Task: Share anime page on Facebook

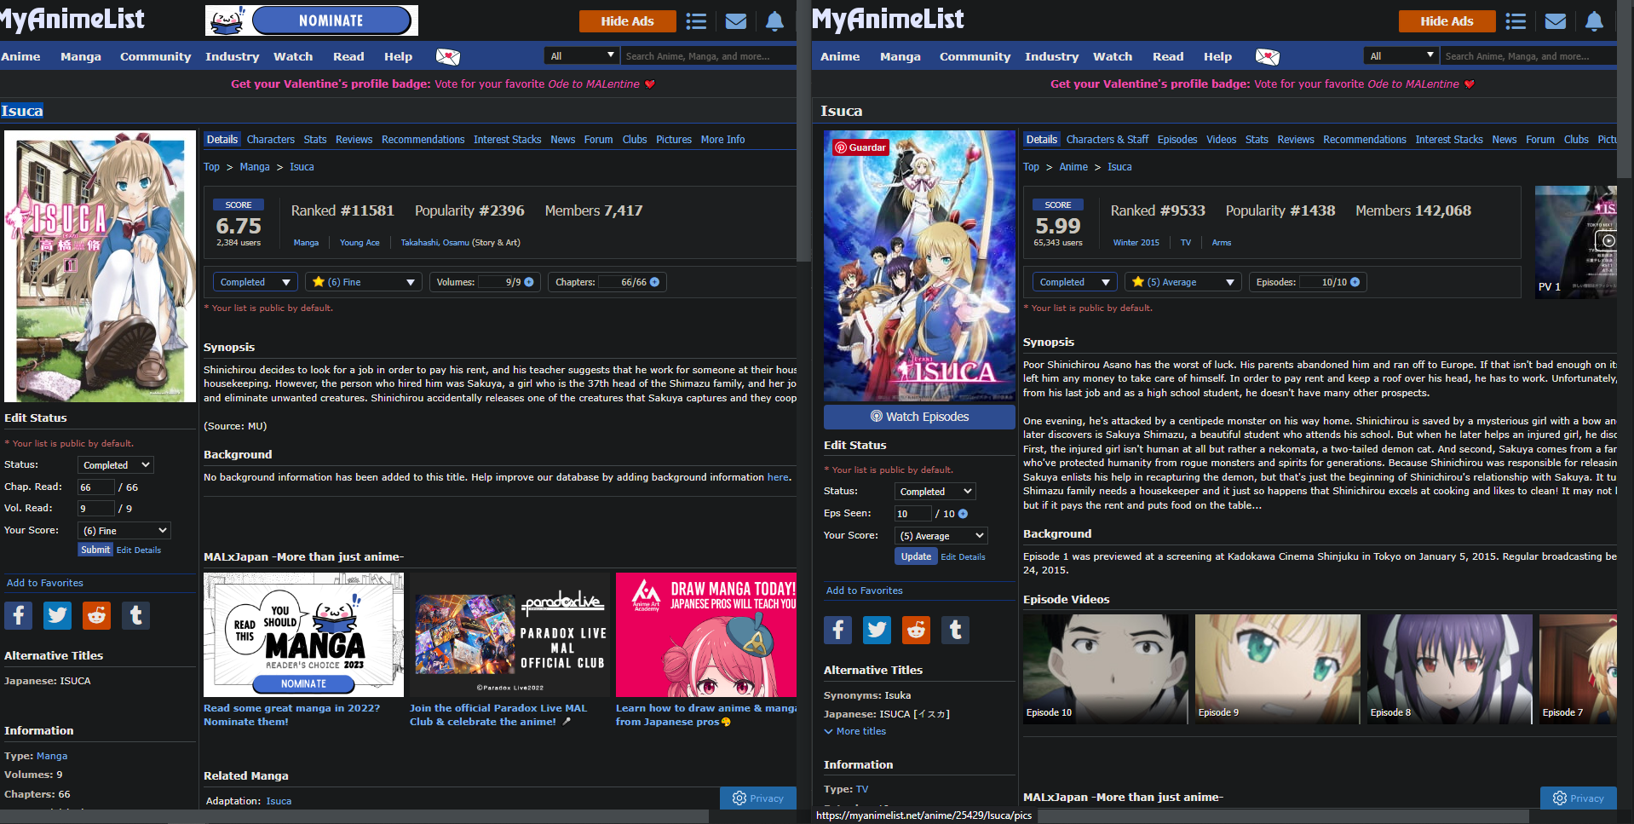Action: [x=838, y=630]
